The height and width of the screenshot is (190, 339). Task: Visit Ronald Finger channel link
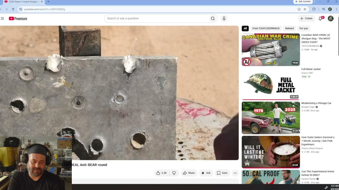[308, 107]
